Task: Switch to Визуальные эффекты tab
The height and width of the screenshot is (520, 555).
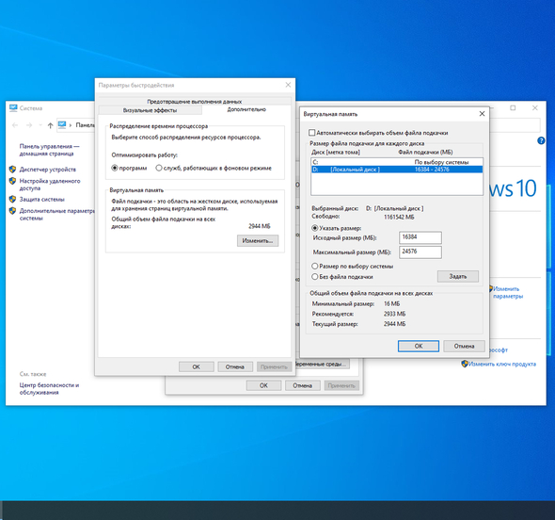Action: pos(151,110)
